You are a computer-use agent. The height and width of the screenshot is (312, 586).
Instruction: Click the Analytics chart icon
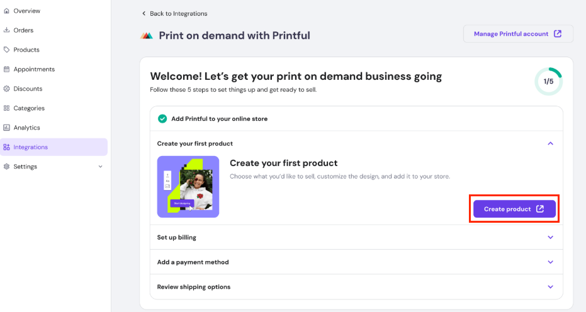[x=6, y=128]
